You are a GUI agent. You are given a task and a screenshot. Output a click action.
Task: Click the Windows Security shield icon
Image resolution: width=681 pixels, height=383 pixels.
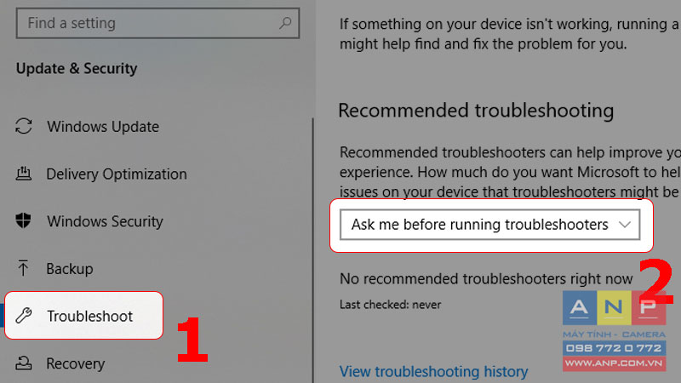pyautogui.click(x=24, y=220)
